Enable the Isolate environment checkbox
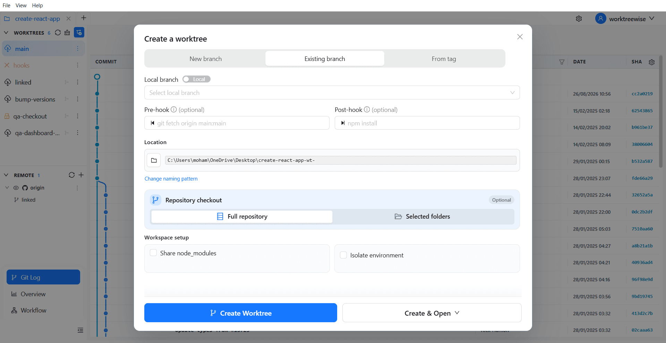Screen dimensions: 666x343 (x=343, y=255)
